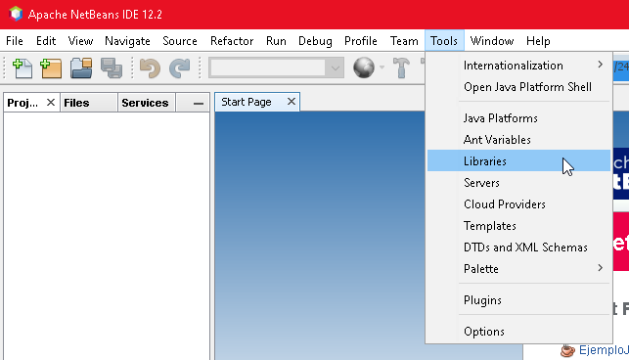This screenshot has height=360, width=629.
Task: Click the Redo arrow icon
Action: pyautogui.click(x=179, y=67)
